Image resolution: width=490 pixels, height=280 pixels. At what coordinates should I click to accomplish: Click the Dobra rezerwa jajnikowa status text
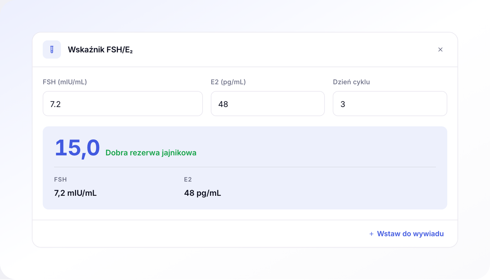pyautogui.click(x=151, y=153)
